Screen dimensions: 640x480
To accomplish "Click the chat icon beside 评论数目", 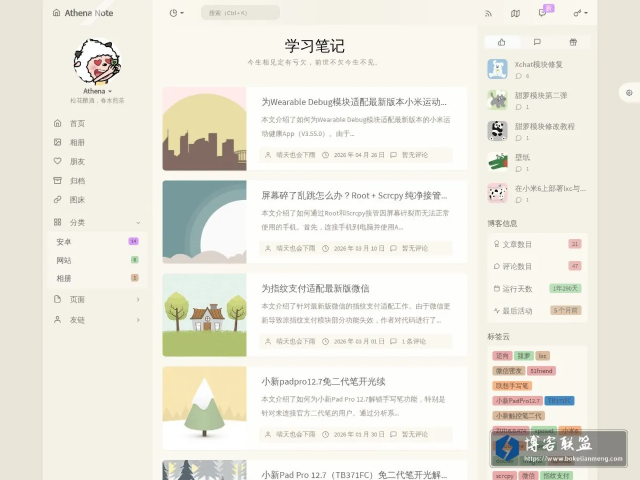I will 497,266.
